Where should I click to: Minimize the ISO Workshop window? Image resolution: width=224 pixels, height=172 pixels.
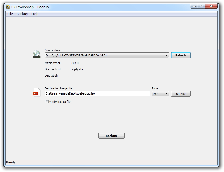click(194, 6)
